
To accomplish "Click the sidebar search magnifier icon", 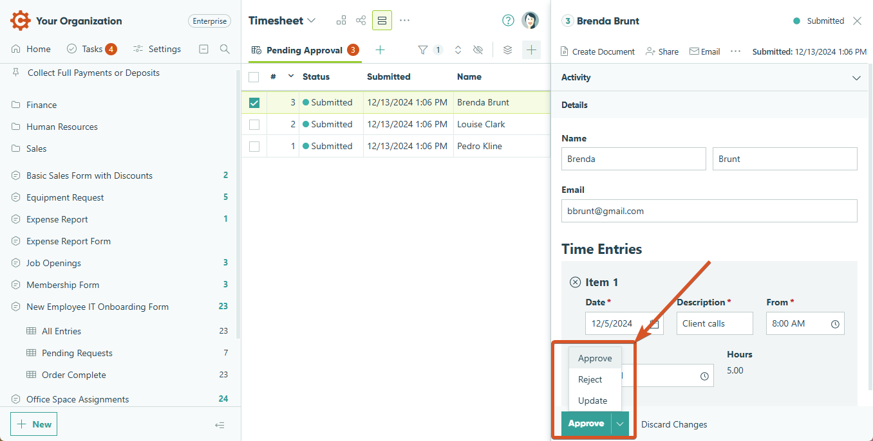I will [x=225, y=49].
